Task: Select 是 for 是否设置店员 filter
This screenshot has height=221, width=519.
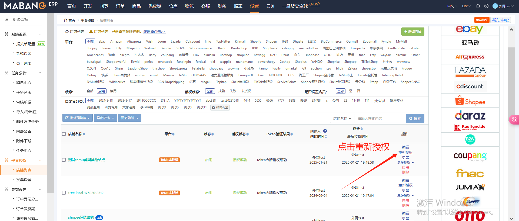Action: (351, 91)
